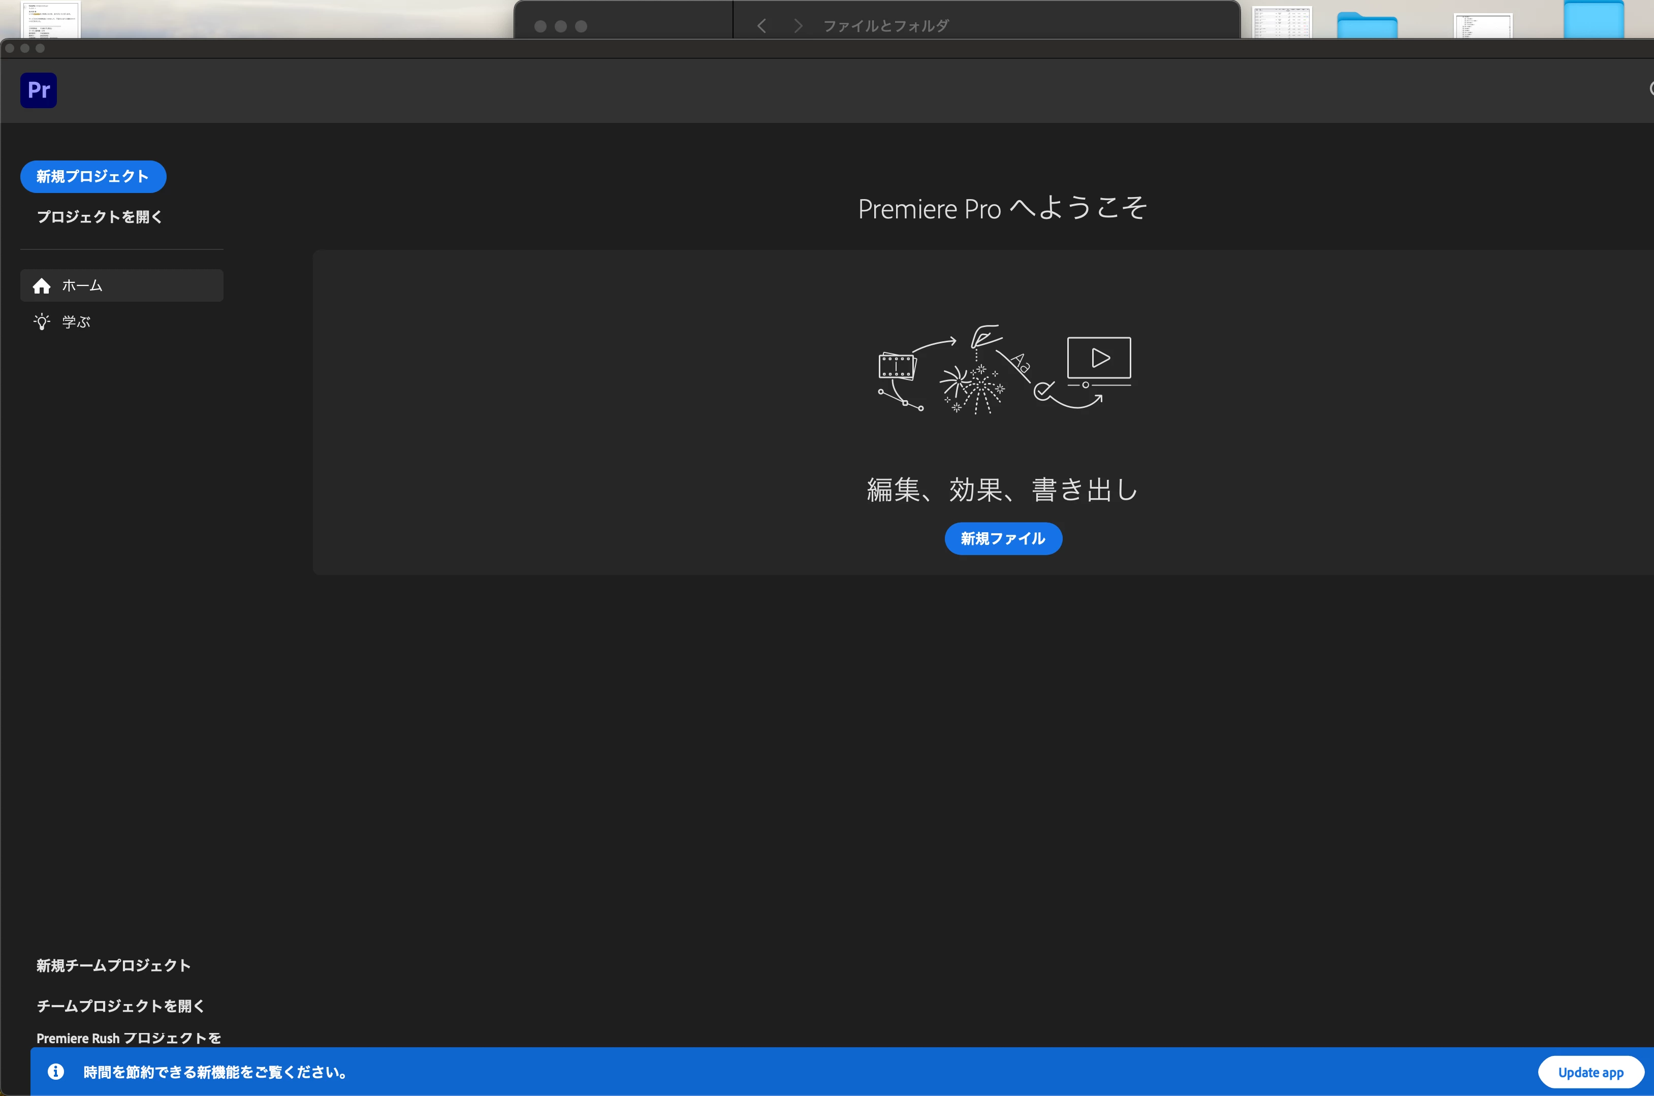Click the back chevron in Finder window
Viewport: 1654px width, 1096px height.
tap(762, 26)
